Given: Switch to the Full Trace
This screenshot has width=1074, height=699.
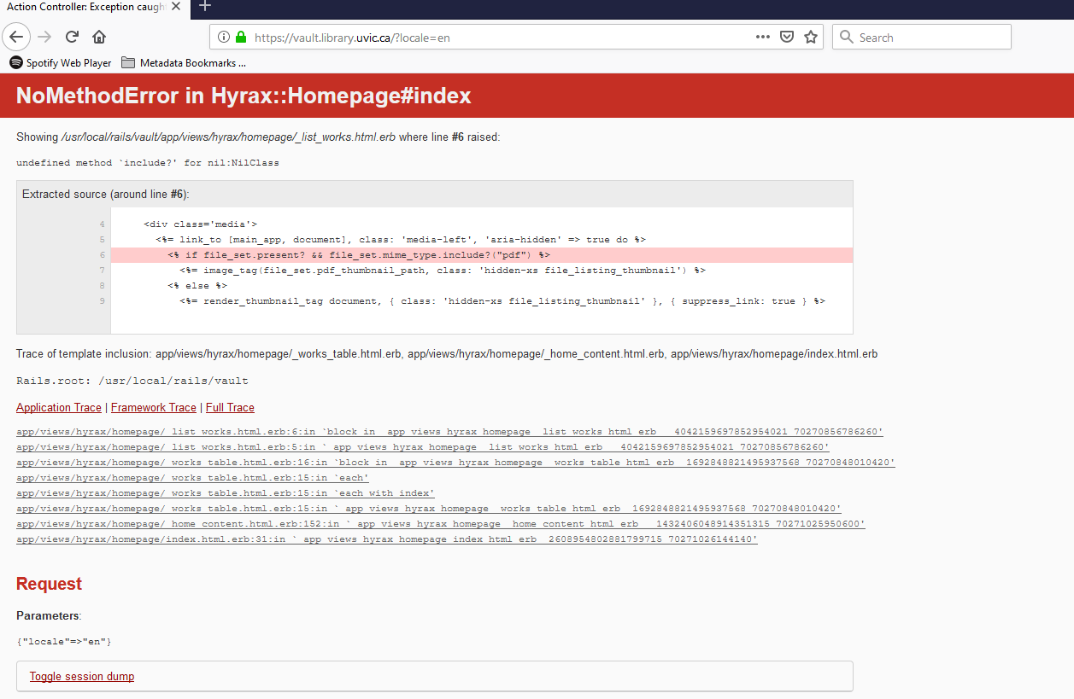Looking at the screenshot, I should pos(230,407).
